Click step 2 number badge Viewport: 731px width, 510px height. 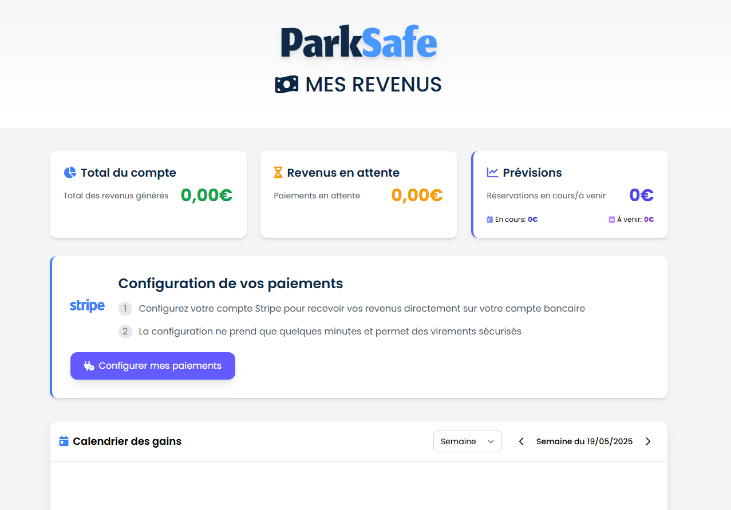(x=125, y=332)
